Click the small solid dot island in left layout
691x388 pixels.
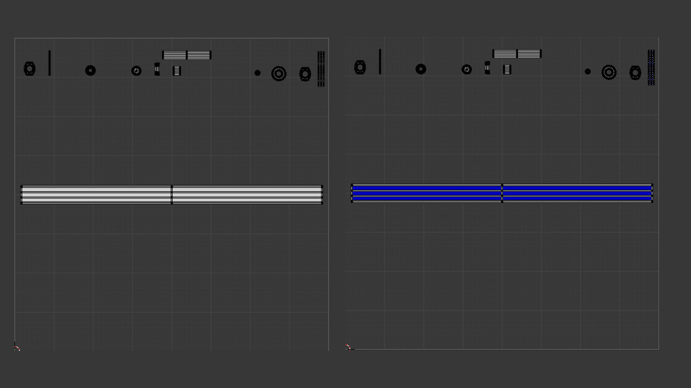tap(257, 73)
